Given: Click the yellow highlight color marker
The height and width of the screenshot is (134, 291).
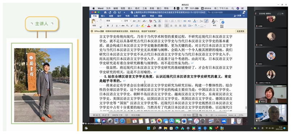Looking at the screenshot, I should [x=143, y=25].
